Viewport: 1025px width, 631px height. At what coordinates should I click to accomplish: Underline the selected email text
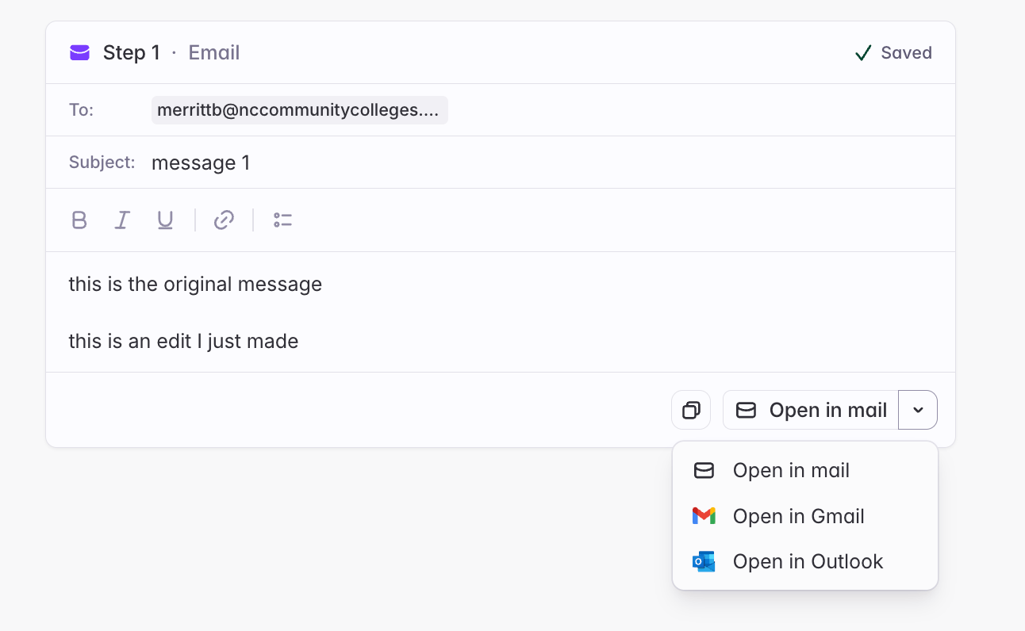(165, 220)
